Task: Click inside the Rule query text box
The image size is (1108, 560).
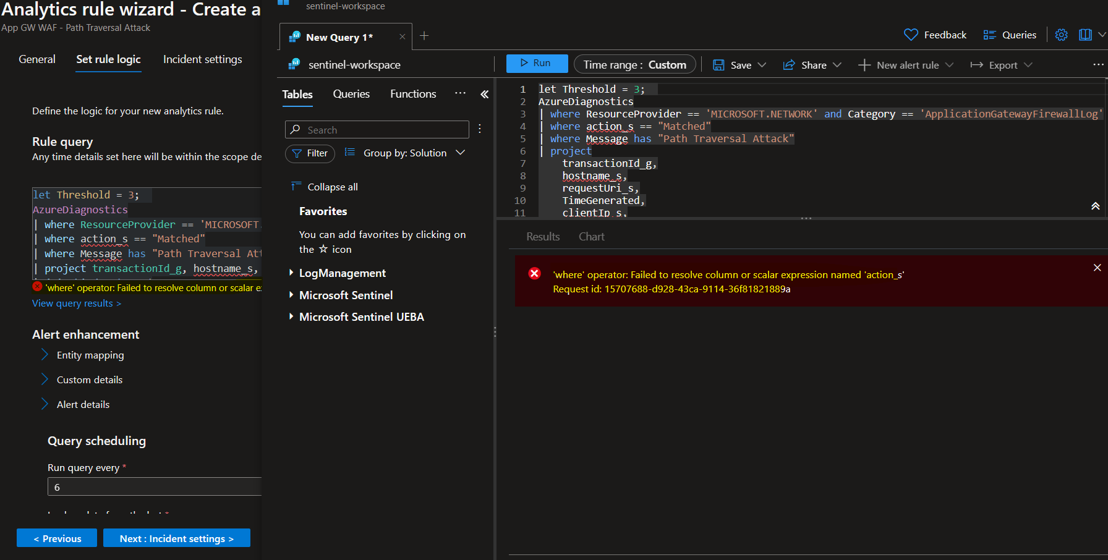Action: coord(147,232)
